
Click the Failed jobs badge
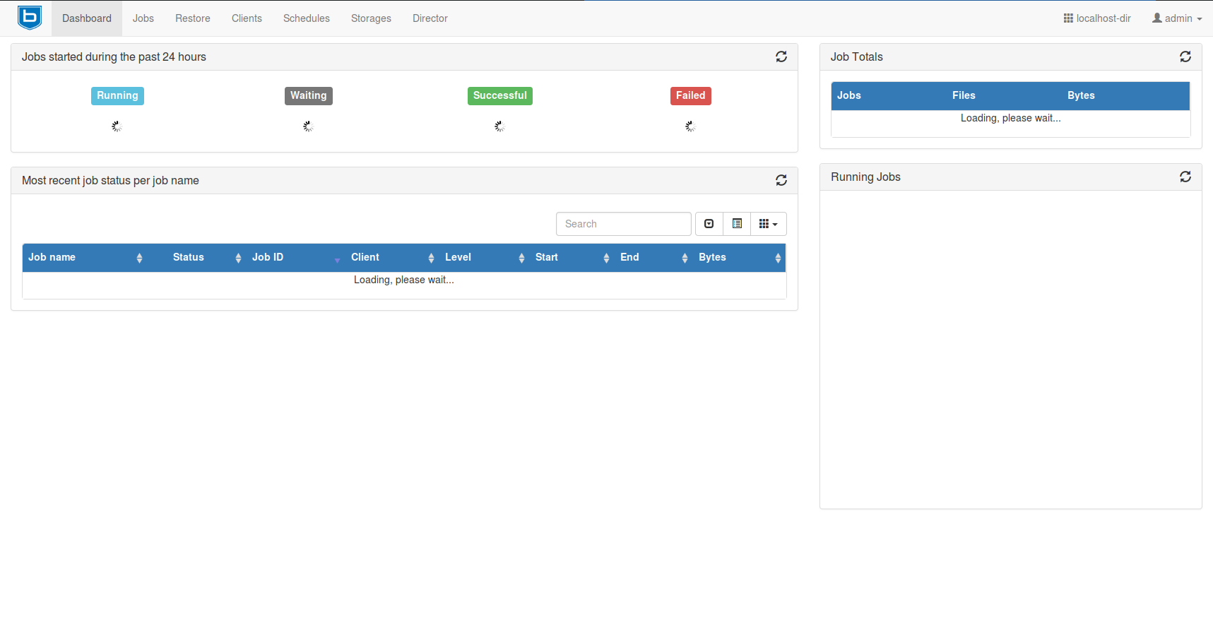[x=690, y=95]
